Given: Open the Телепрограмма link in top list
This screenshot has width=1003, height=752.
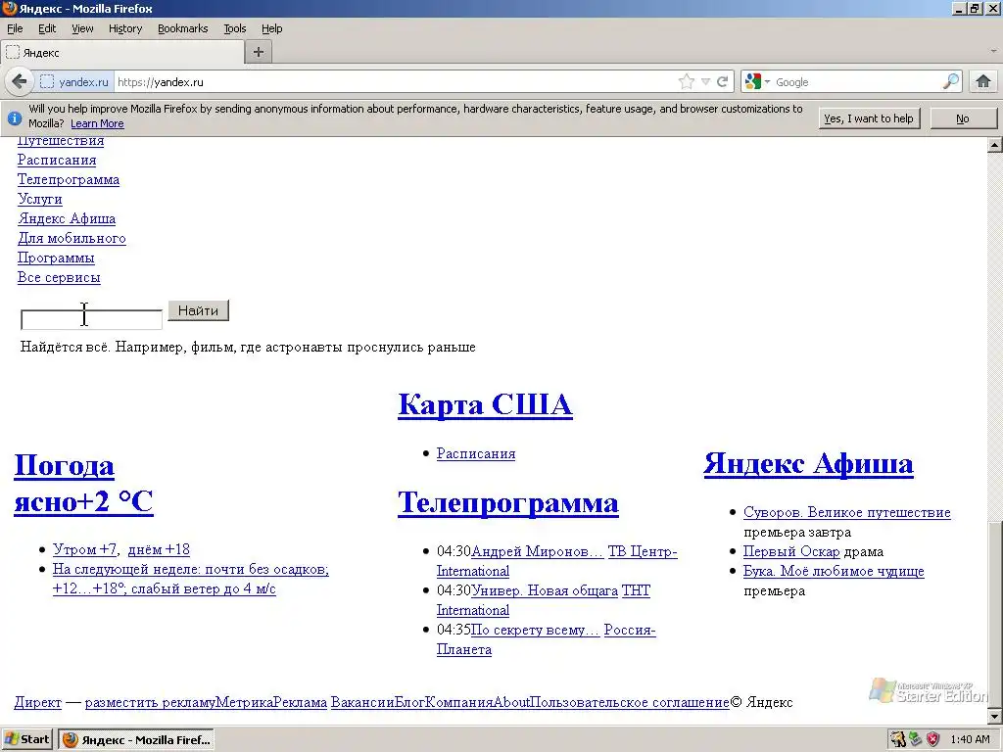Looking at the screenshot, I should pos(69,180).
